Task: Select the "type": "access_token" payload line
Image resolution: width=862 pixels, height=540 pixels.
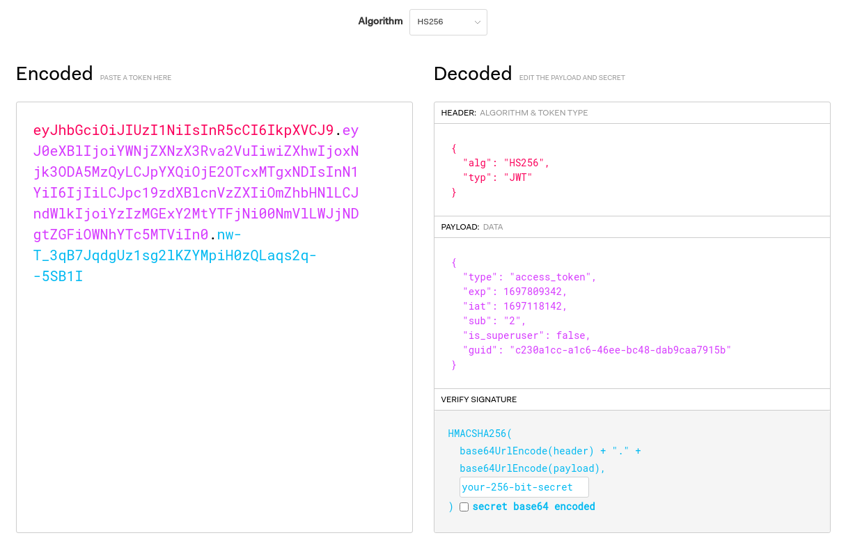Action: pos(529,277)
